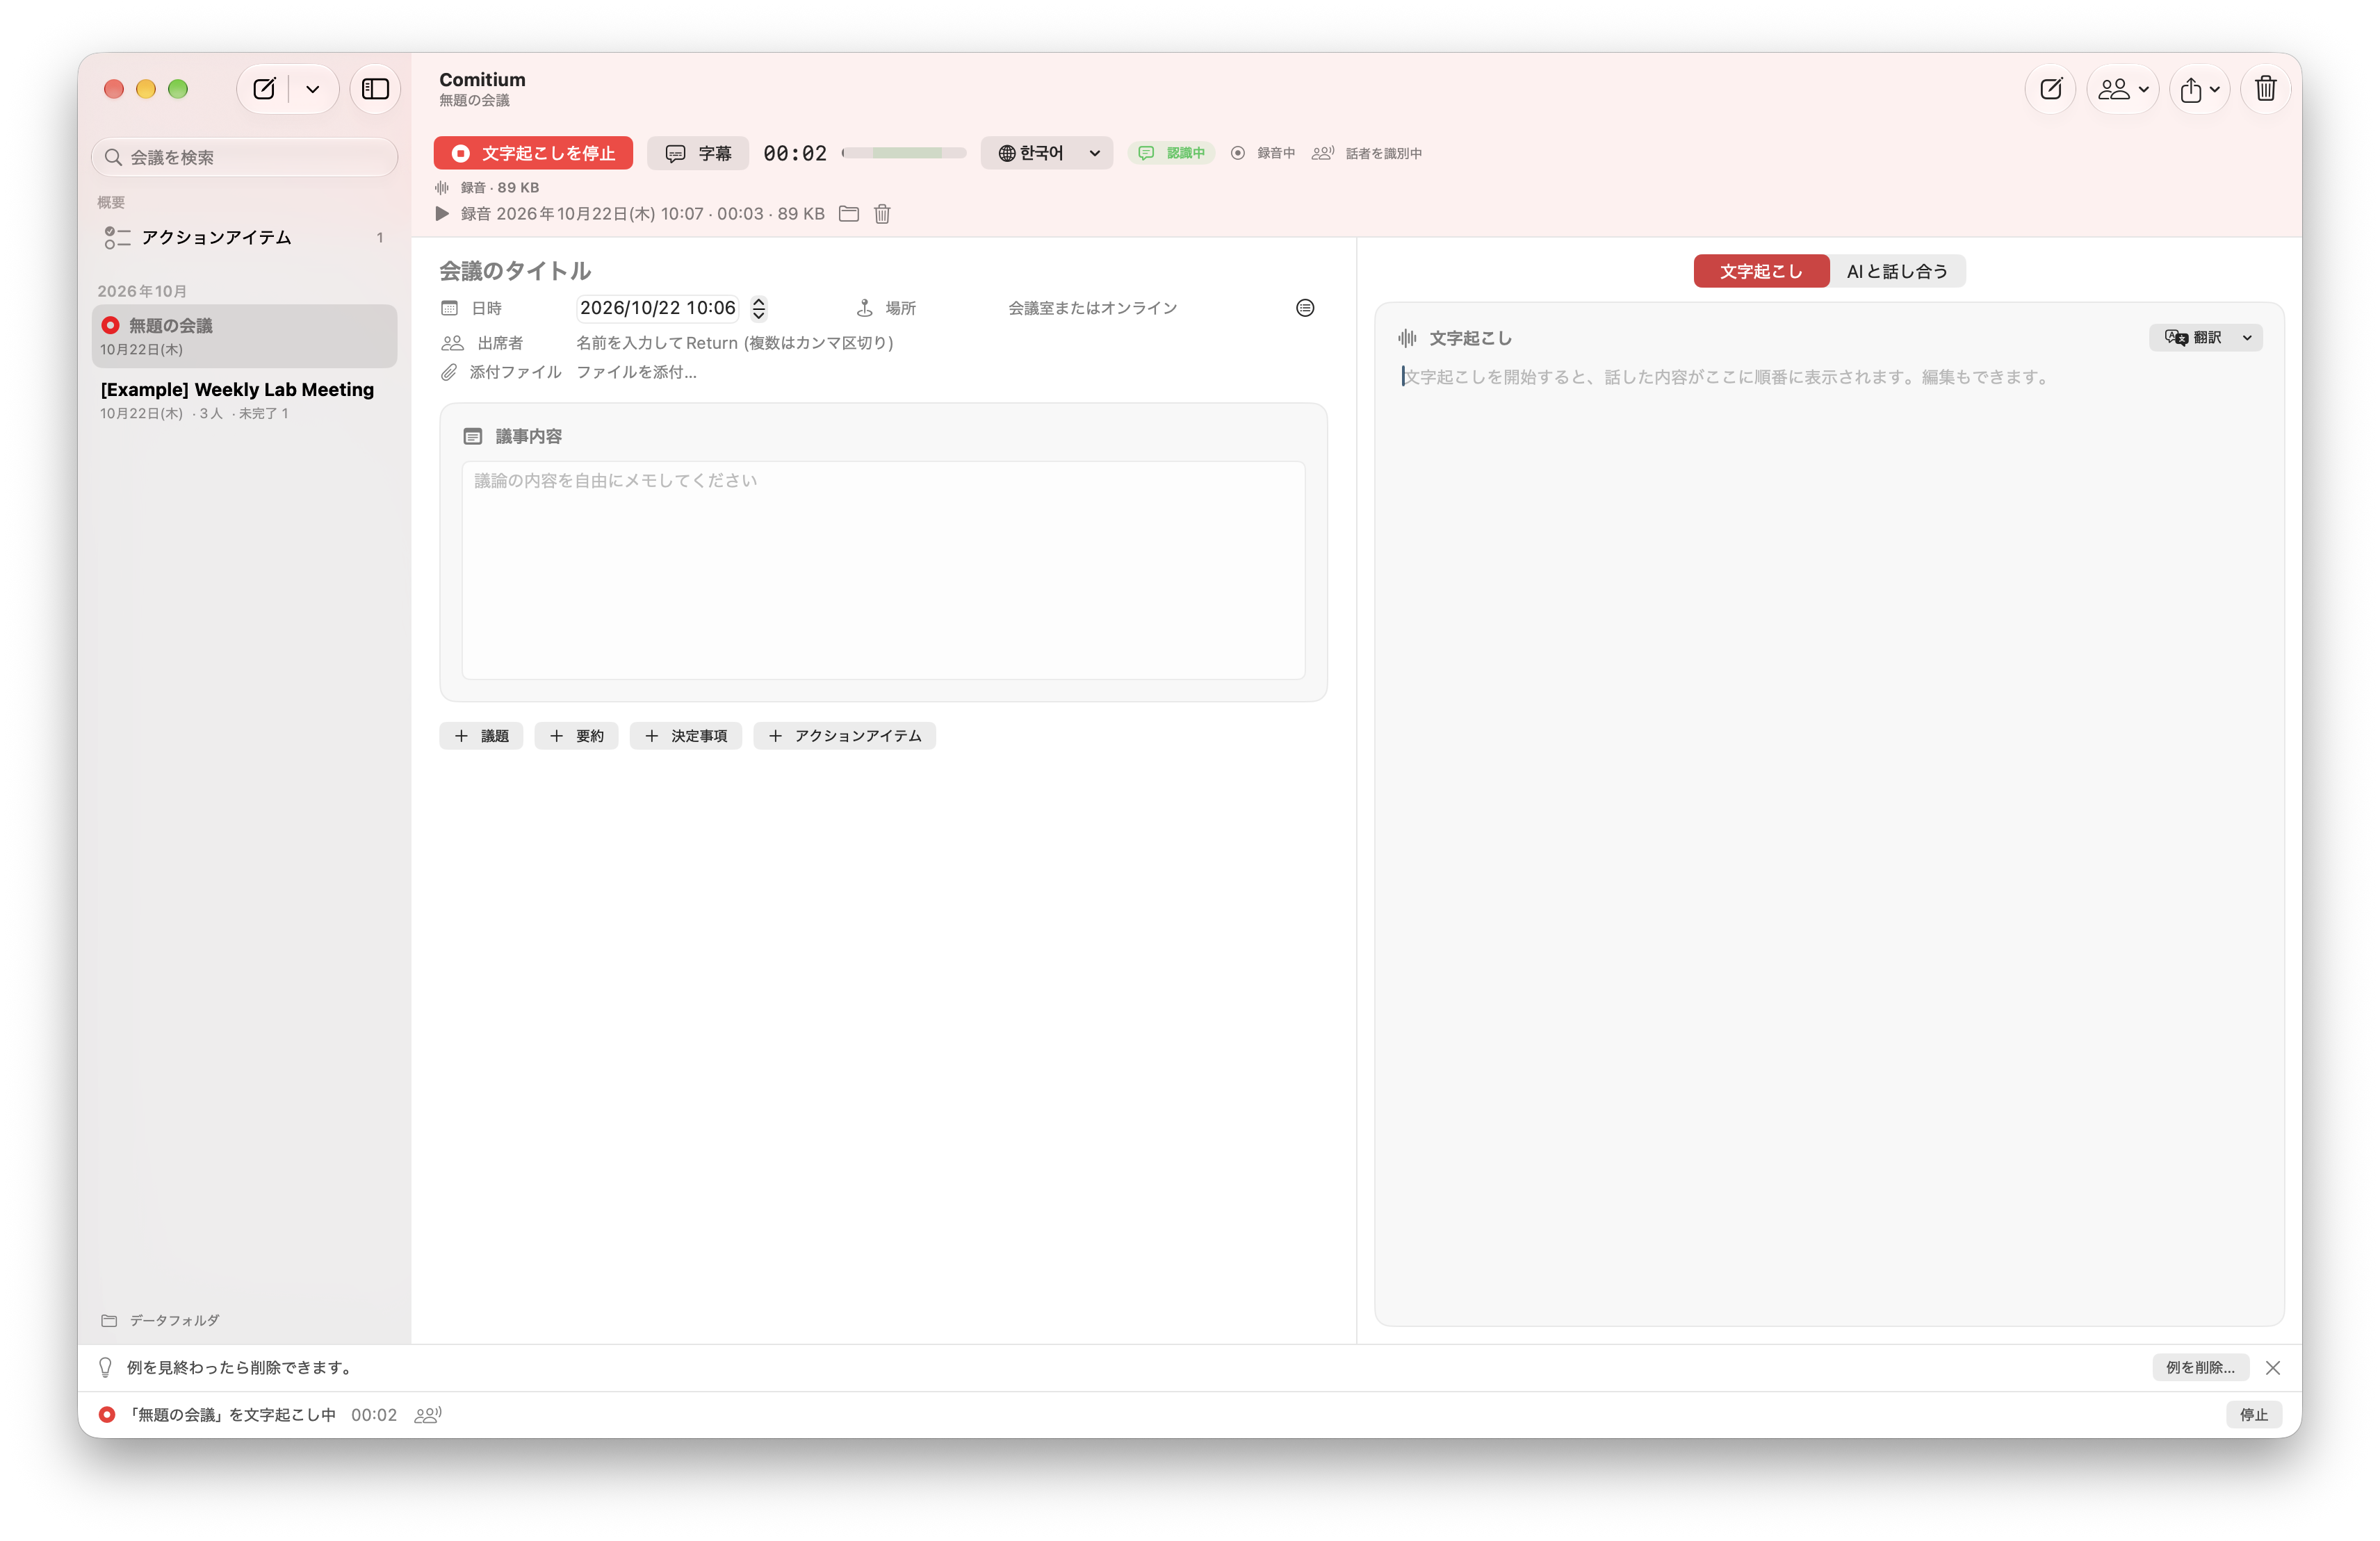Screen dimensions: 2380x1541
Task: Open the share menu
Action: click(x=2200, y=89)
